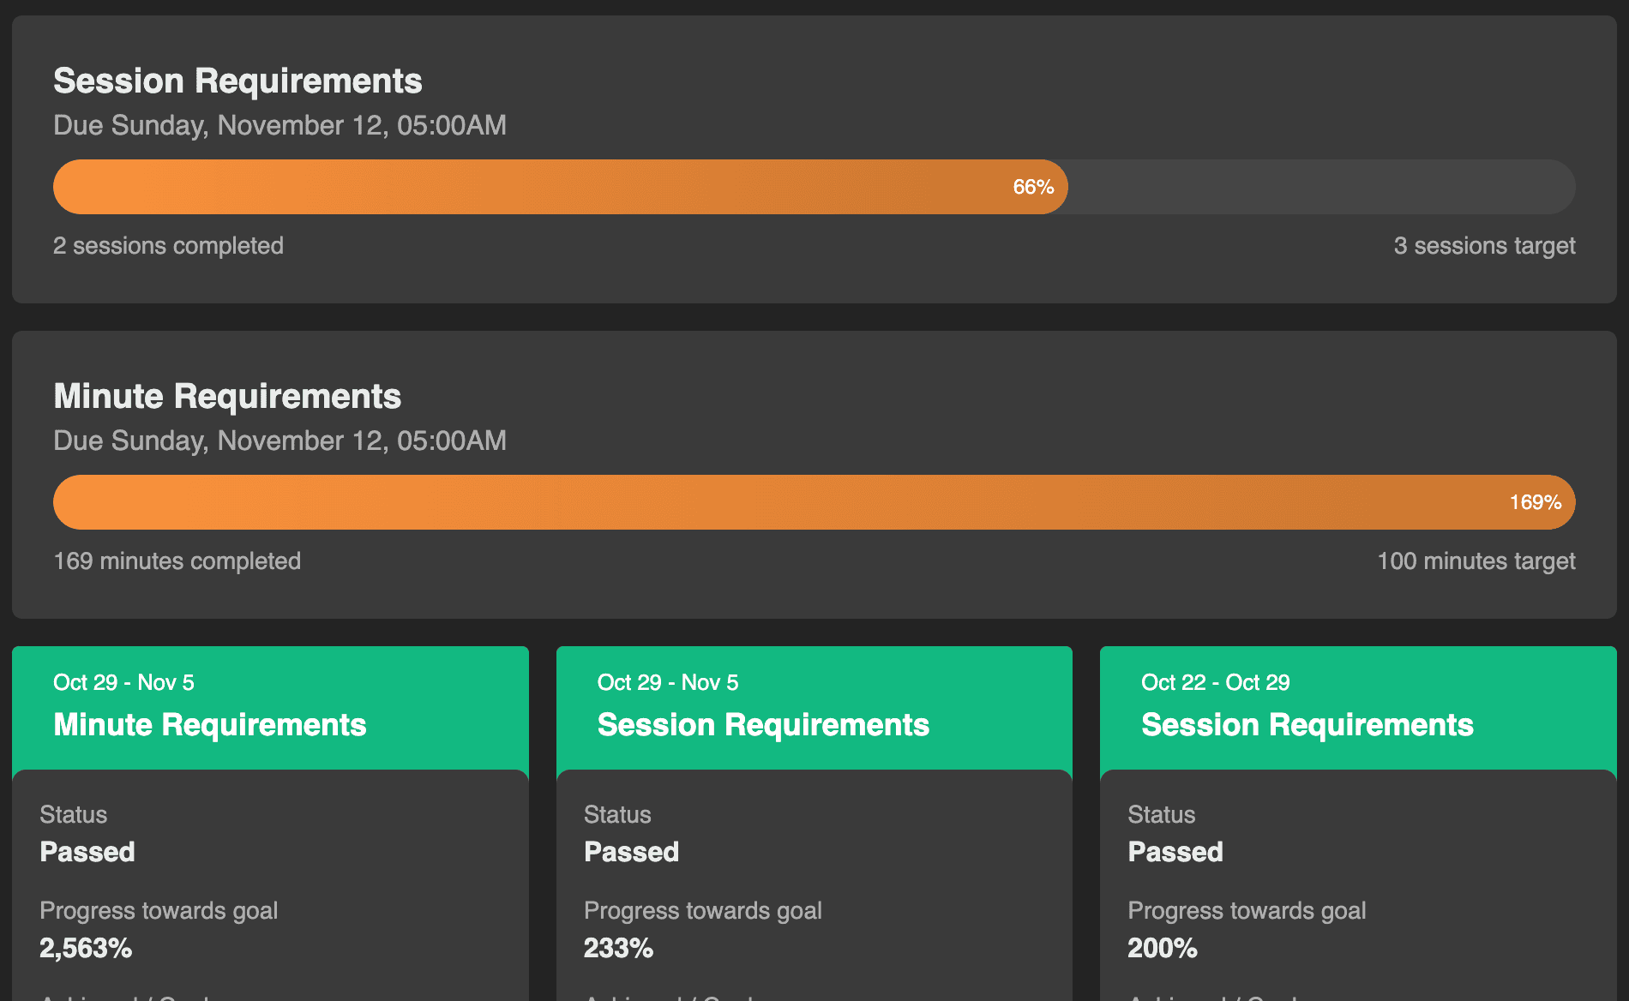Screen dimensions: 1629x1001
Task: Click the unfilled part of session progress bar
Action: [x=1320, y=187]
